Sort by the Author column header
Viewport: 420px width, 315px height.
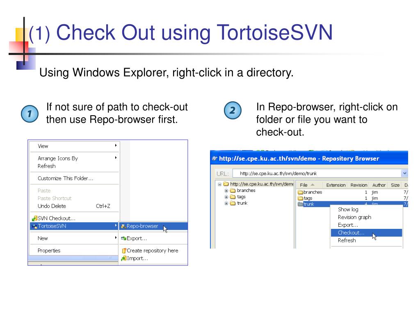[379, 185]
